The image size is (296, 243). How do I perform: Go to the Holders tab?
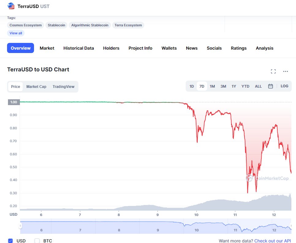click(x=111, y=48)
